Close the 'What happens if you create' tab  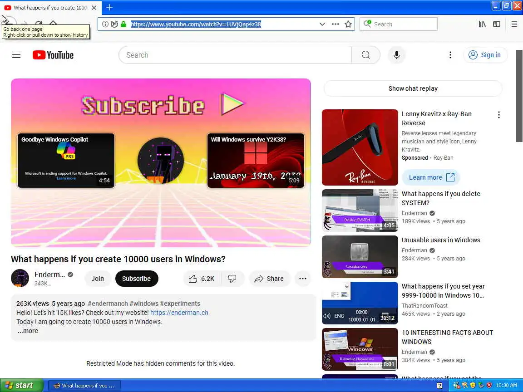[x=94, y=7]
